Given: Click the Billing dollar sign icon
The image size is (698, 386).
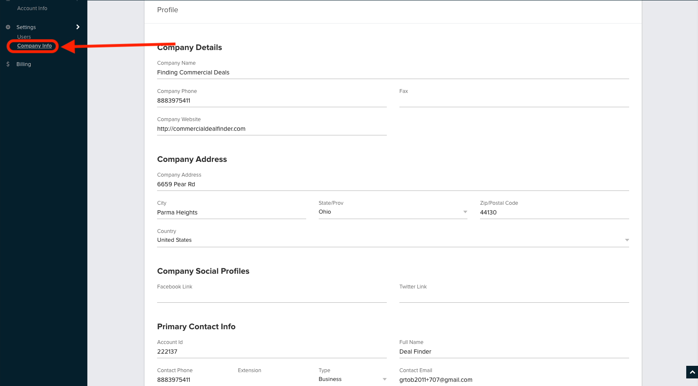Looking at the screenshot, I should click(8, 64).
